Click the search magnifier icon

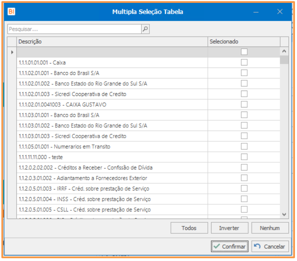point(145,29)
